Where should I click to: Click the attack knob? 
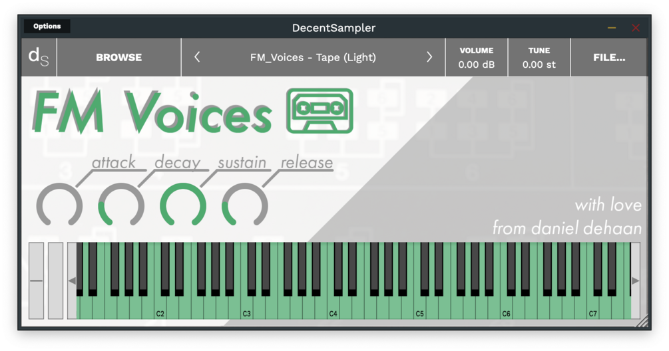click(59, 205)
